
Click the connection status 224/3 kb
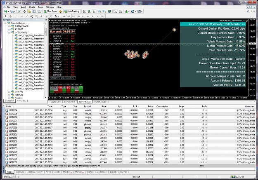pos(238,177)
